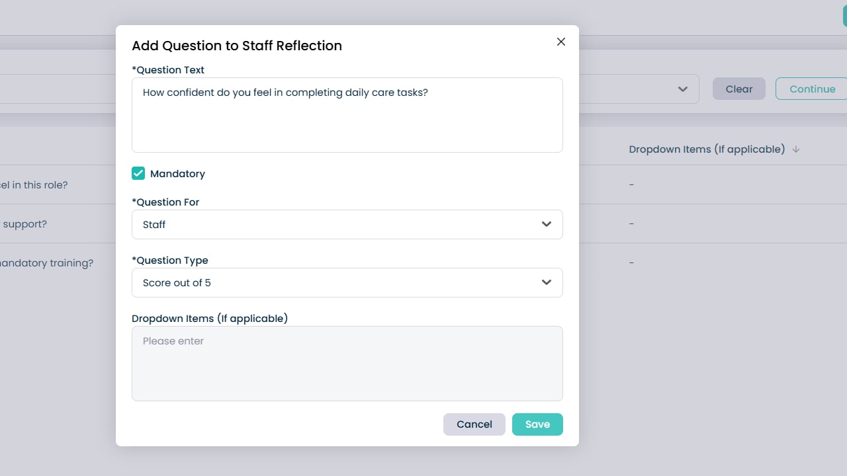Click the background Clear button

point(738,89)
